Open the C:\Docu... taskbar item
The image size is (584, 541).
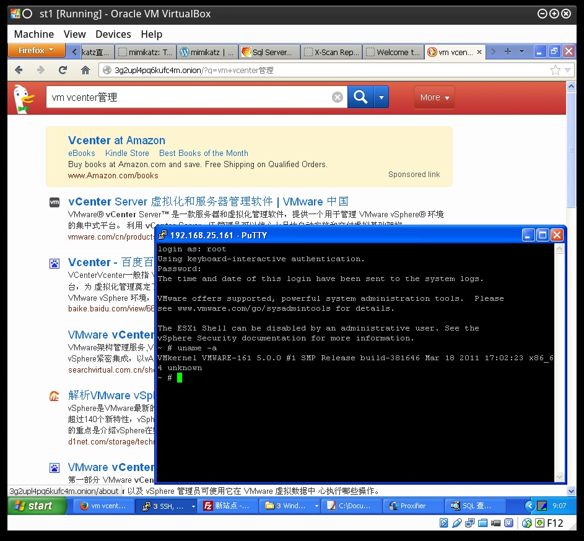[x=352, y=506]
